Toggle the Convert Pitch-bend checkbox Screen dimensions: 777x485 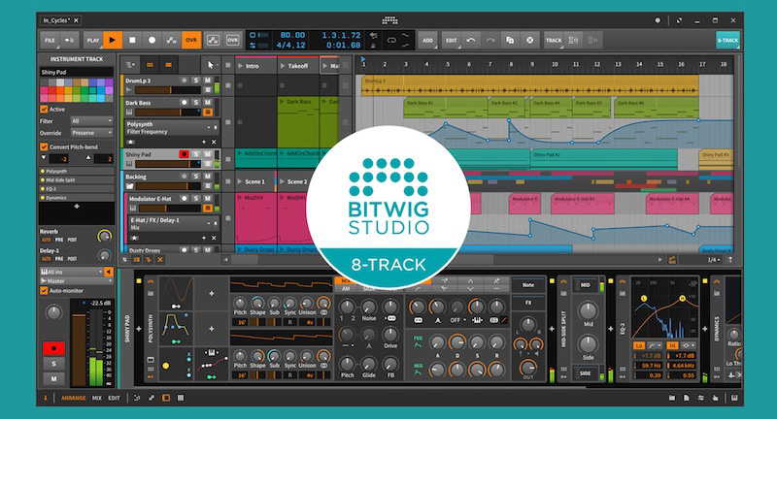coord(44,146)
